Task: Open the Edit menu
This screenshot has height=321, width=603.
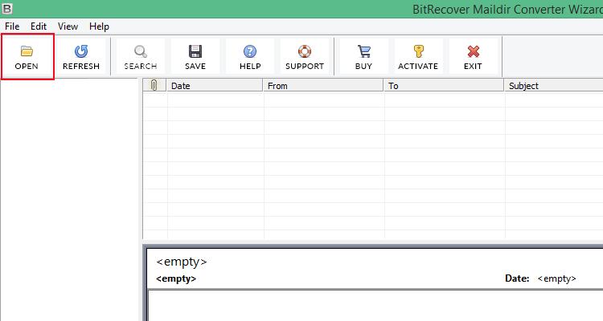Action: click(x=39, y=26)
